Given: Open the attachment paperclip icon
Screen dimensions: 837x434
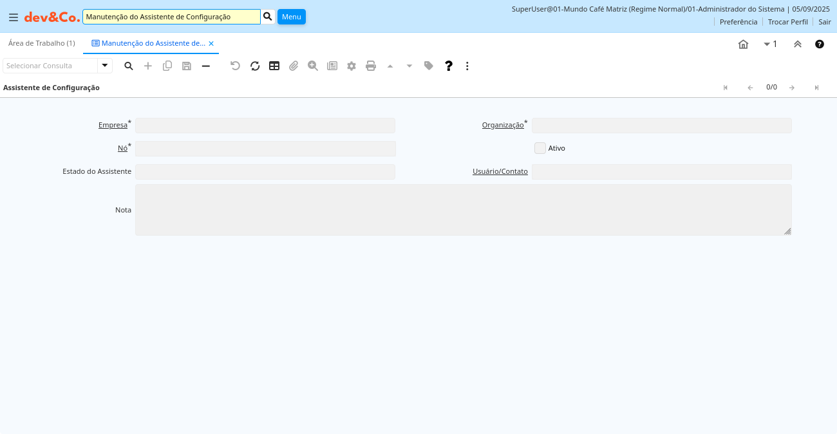Looking at the screenshot, I should (x=294, y=66).
